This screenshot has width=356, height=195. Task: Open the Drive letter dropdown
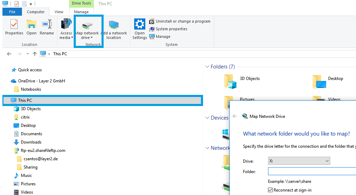(x=299, y=161)
